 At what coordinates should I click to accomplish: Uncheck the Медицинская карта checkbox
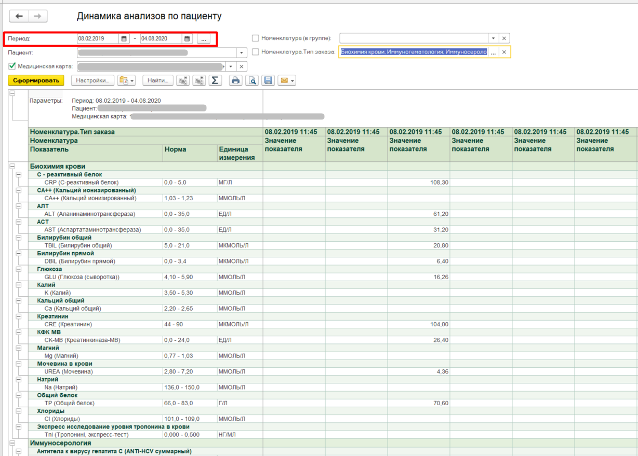tap(12, 66)
